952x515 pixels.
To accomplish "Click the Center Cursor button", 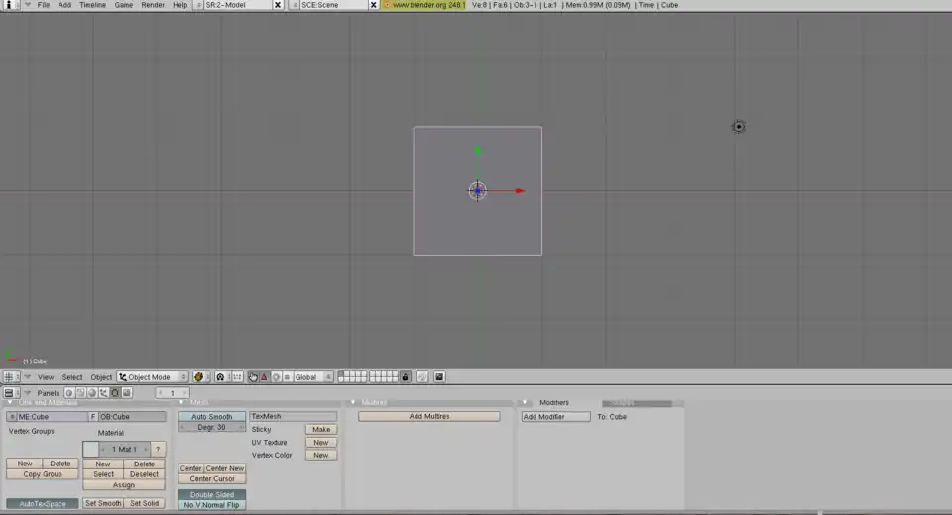I will [212, 479].
